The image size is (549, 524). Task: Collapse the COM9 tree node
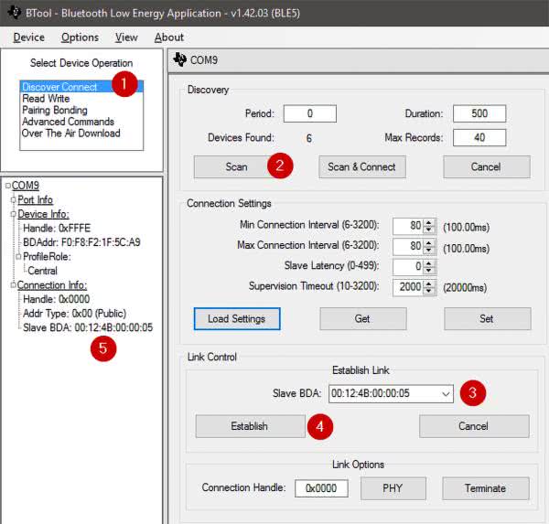tap(7, 186)
